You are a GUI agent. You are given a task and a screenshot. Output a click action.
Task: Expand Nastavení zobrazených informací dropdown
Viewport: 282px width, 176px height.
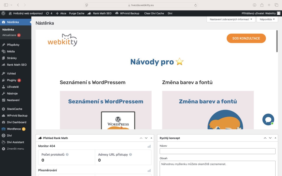coord(231,19)
